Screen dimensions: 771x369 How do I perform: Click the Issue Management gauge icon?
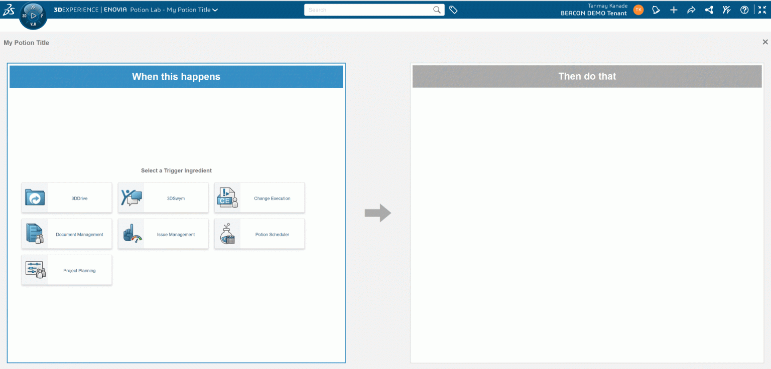[x=133, y=234]
